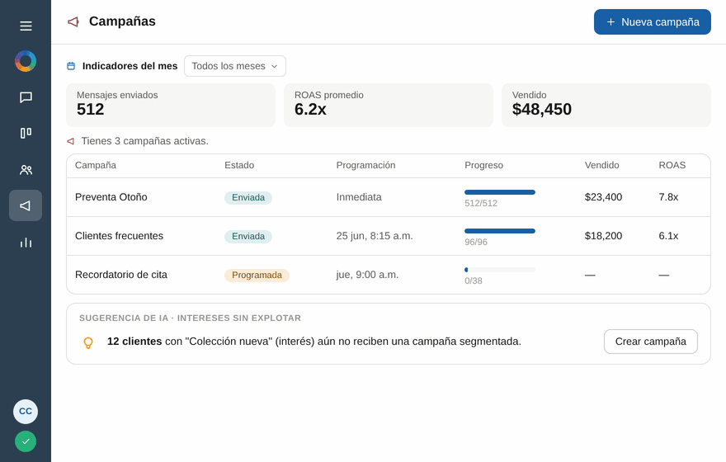Click the lightbulb suggestion icon

tap(88, 342)
